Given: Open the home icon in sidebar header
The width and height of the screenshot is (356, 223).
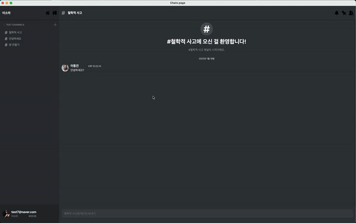Looking at the screenshot, I should coord(47,13).
